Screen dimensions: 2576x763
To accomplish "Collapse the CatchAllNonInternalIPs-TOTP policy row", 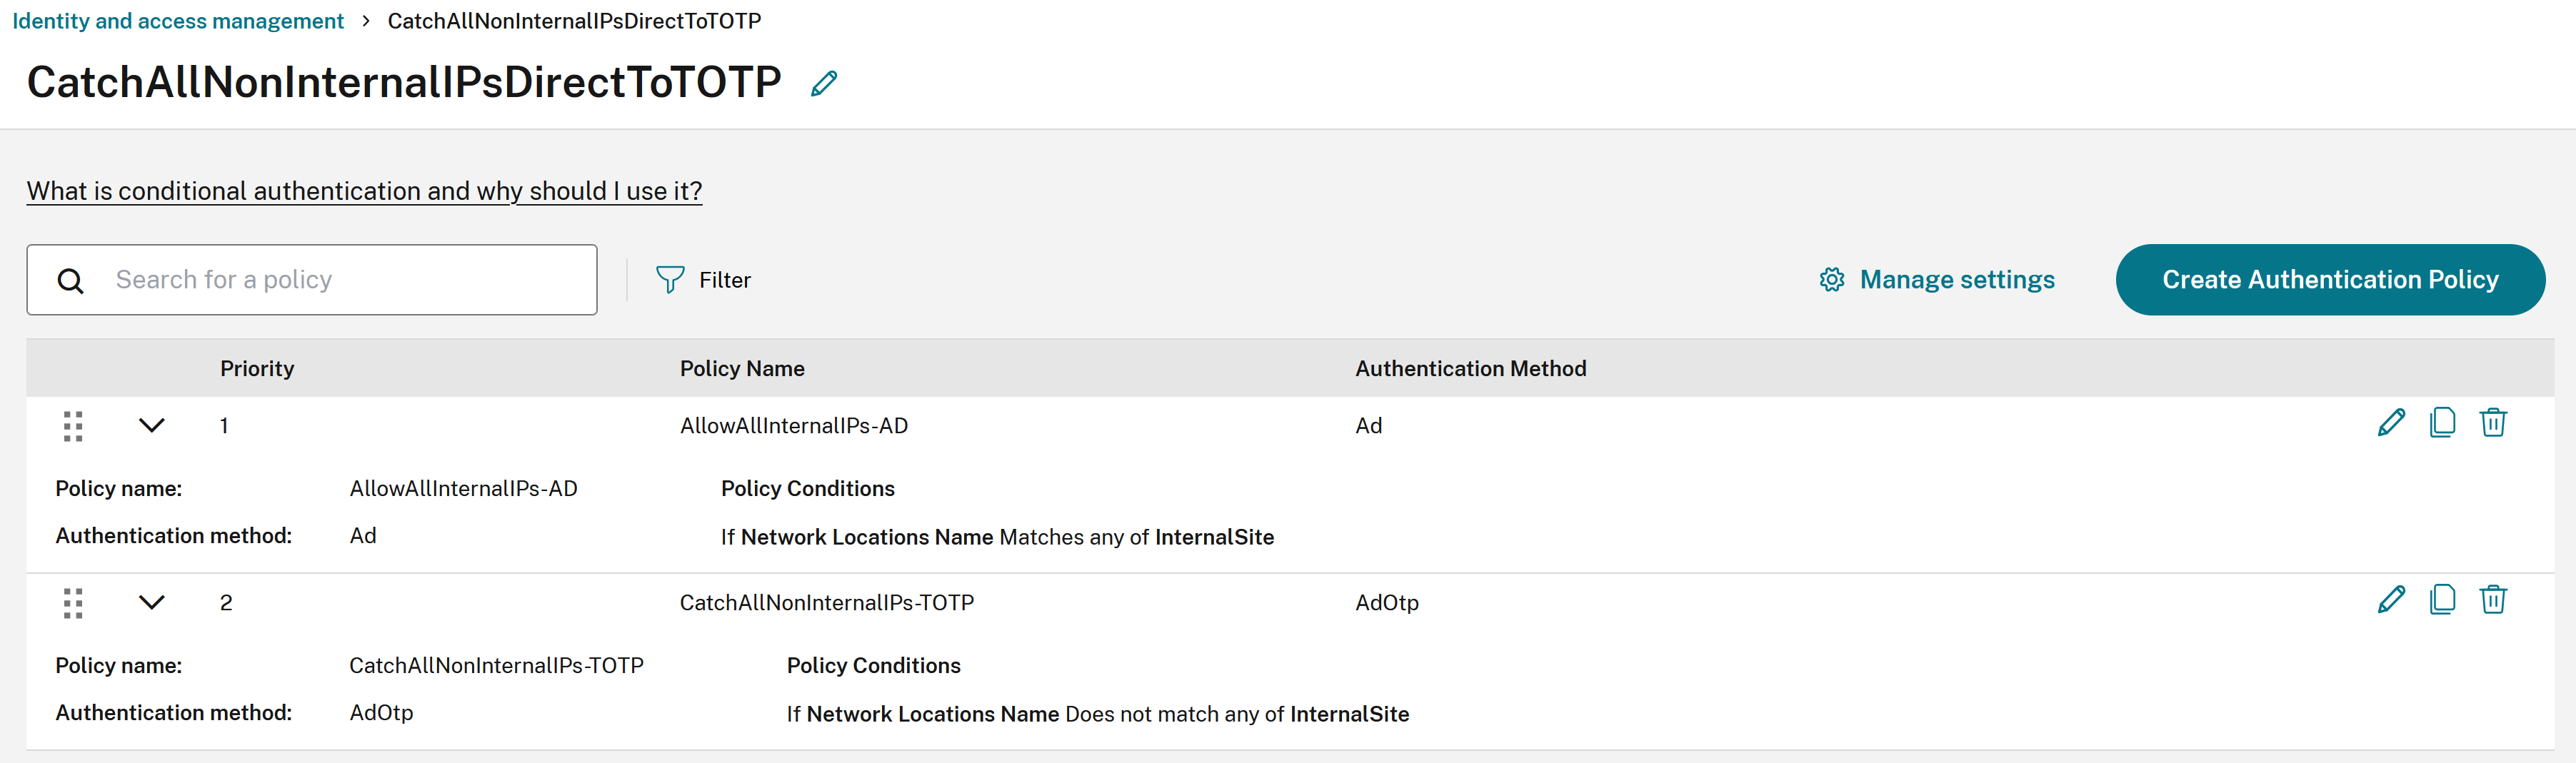I will pos(151,603).
